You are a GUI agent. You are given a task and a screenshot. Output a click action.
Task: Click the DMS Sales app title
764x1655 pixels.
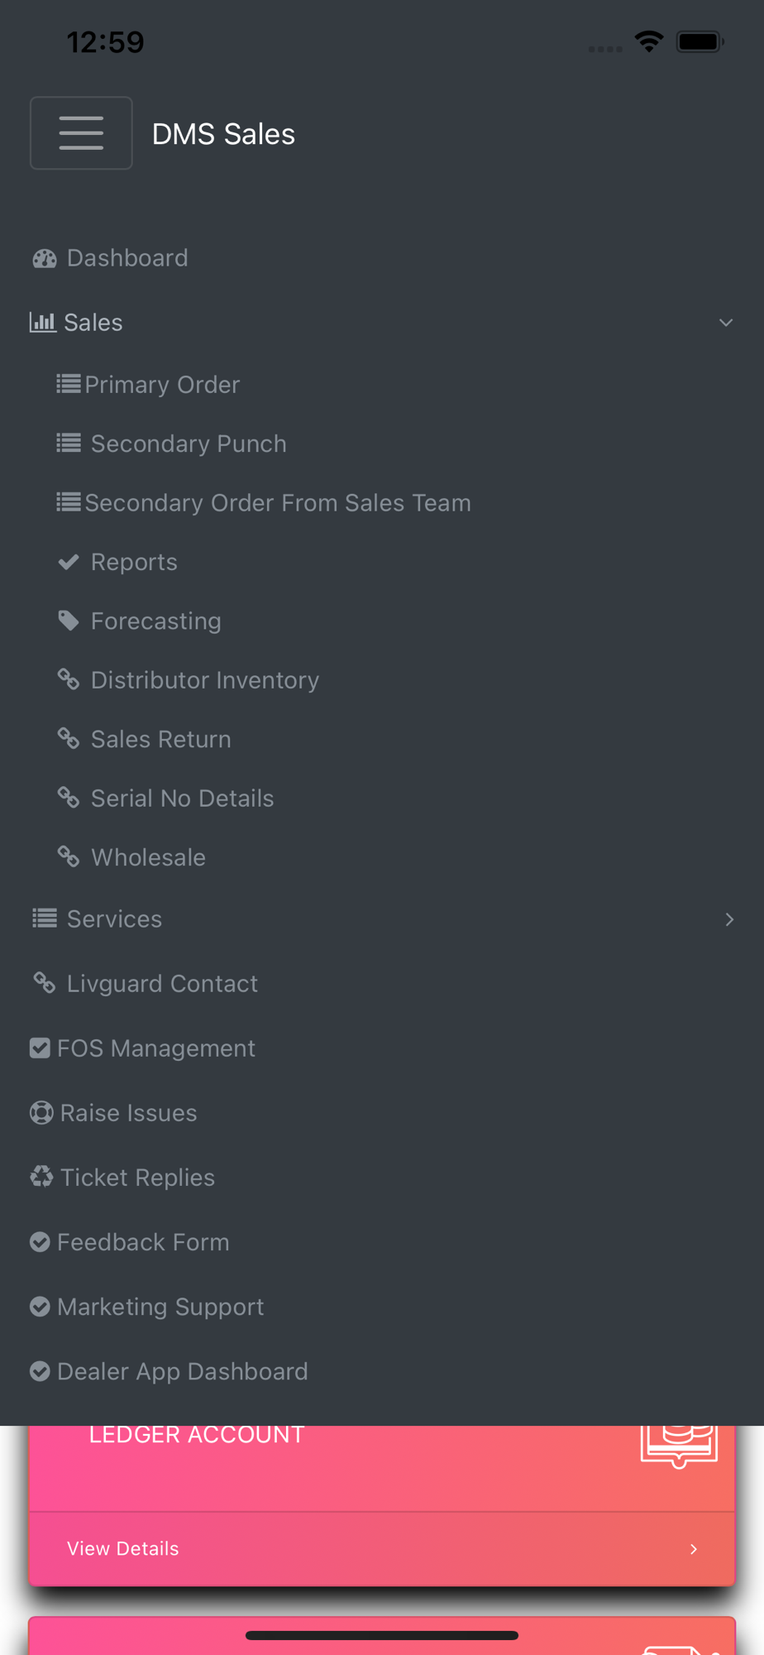(x=223, y=134)
